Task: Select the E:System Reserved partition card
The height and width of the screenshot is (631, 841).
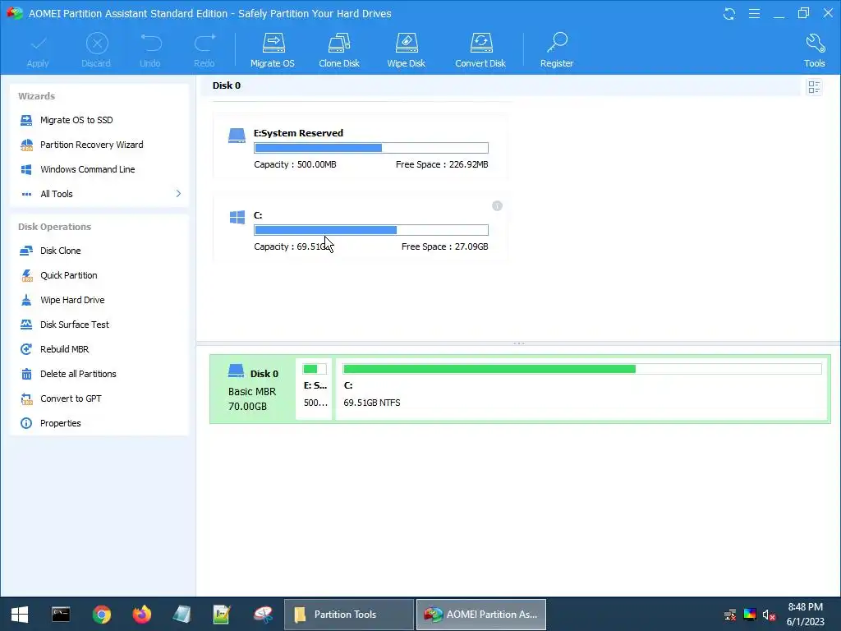Action: tap(360, 146)
